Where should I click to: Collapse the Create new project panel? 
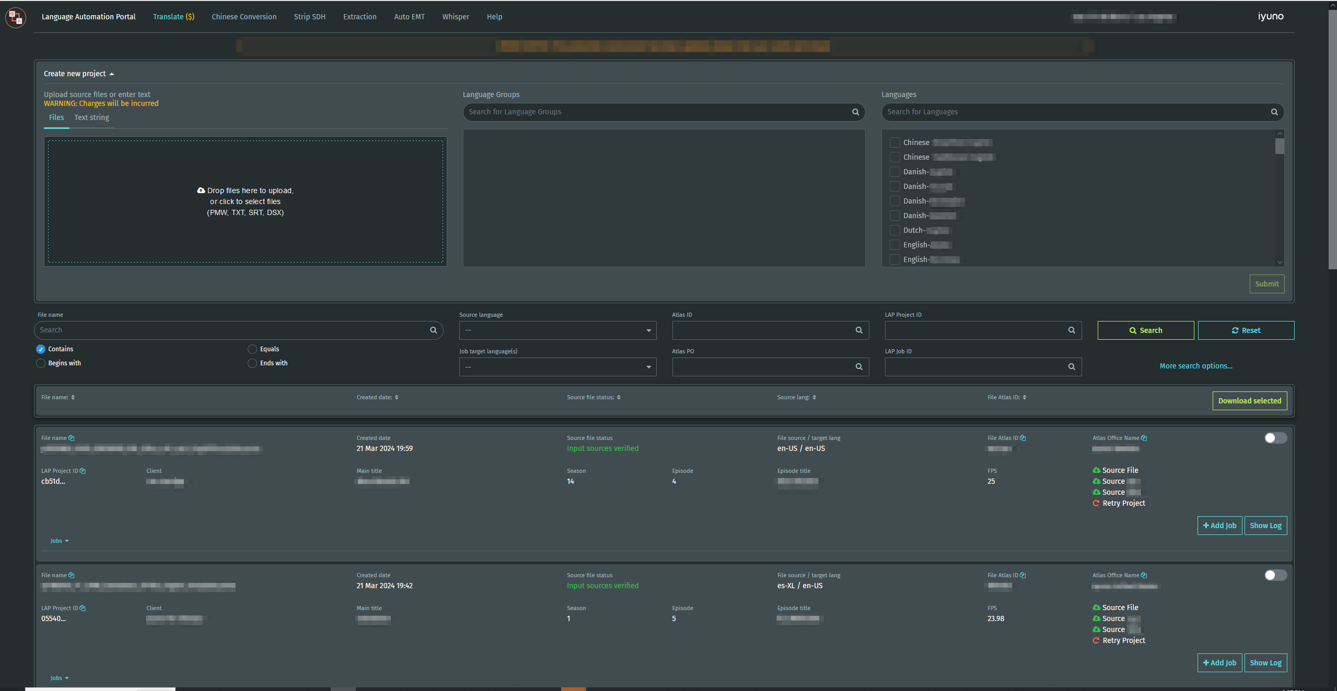111,74
